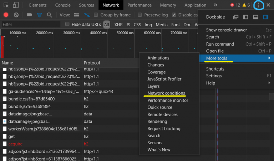Image resolution: width=274 pixels, height=161 pixels.
Task: Choose Open file menu item
Action: (237, 51)
